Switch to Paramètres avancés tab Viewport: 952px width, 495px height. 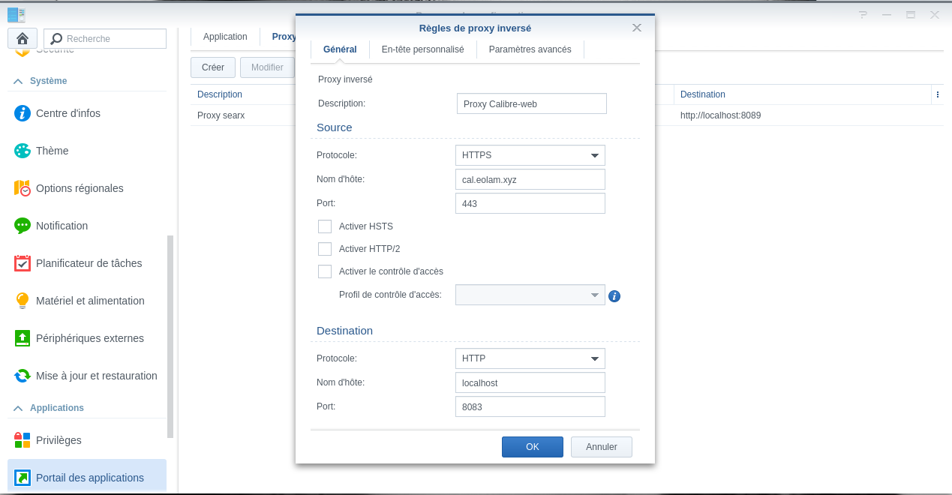click(x=530, y=49)
